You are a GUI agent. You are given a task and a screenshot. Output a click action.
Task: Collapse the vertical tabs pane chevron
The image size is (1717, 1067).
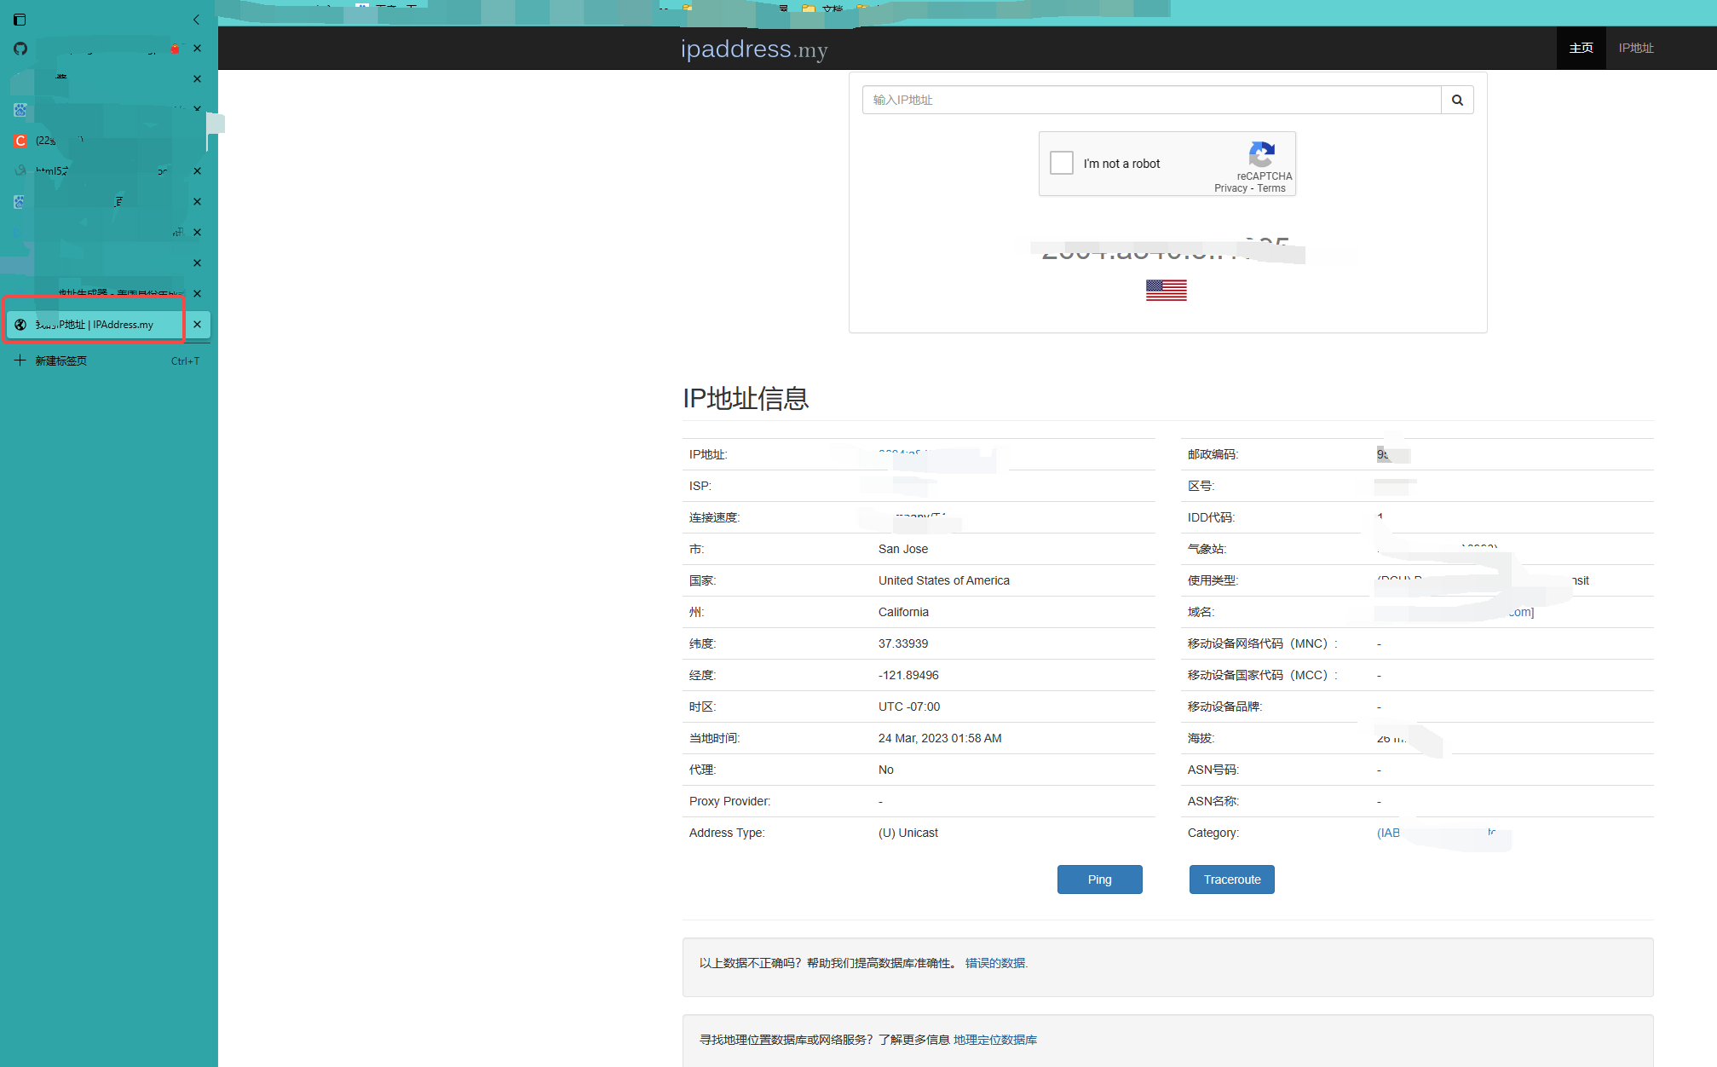[x=196, y=20]
